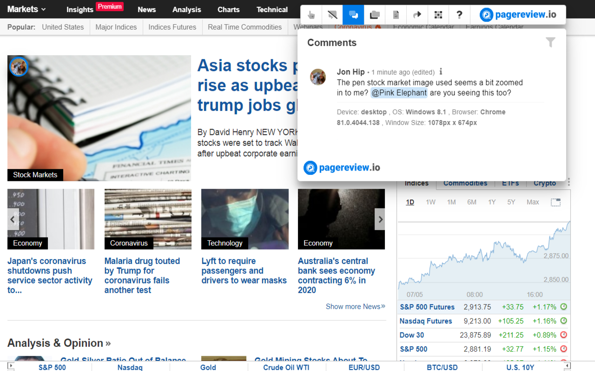Switch chart range to Max
This screenshot has height=371, width=595.
tap(533, 202)
